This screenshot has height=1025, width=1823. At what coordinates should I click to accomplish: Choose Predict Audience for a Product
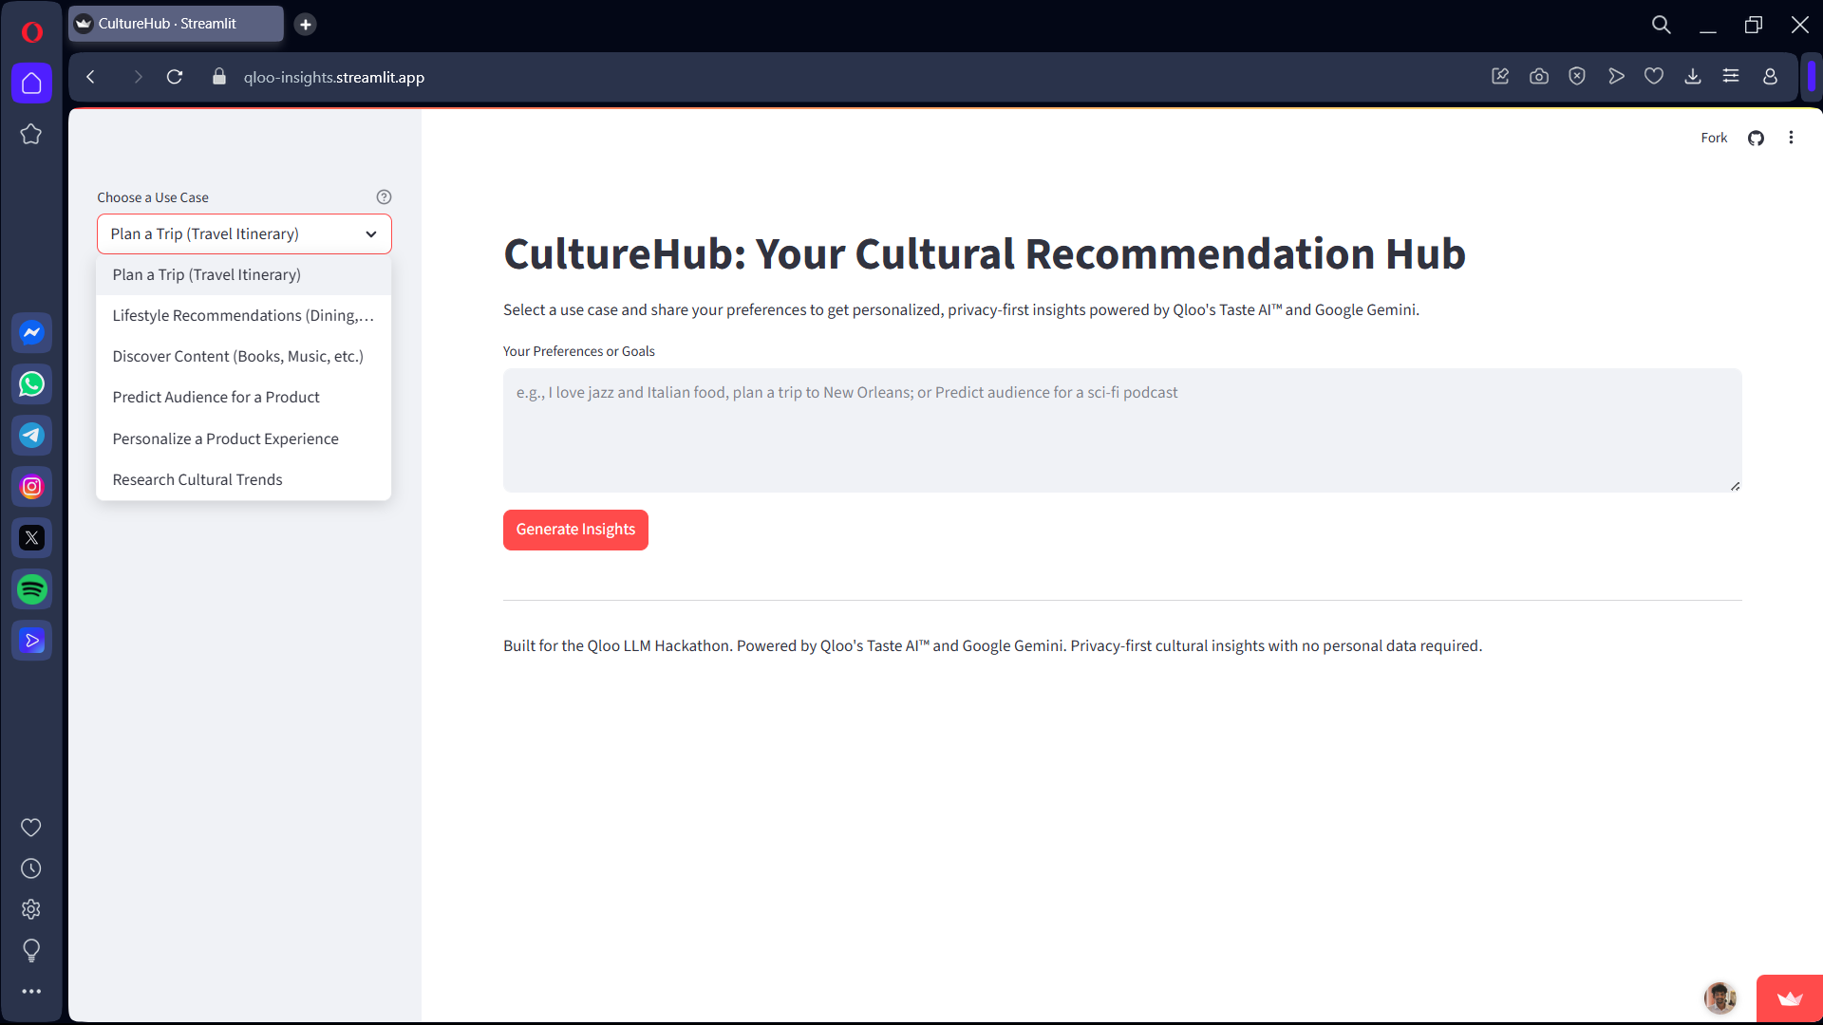coord(216,397)
